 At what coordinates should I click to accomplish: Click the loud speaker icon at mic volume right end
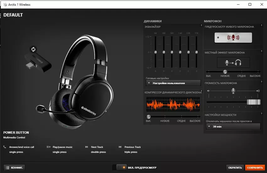coord(258,91)
